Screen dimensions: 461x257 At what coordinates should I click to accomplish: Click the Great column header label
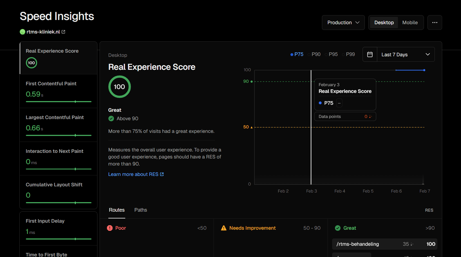[350, 228]
